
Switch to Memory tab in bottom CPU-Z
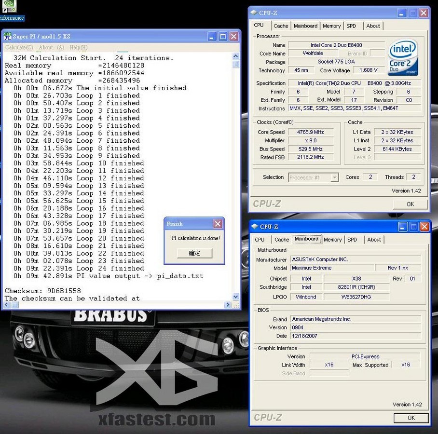pos(333,240)
